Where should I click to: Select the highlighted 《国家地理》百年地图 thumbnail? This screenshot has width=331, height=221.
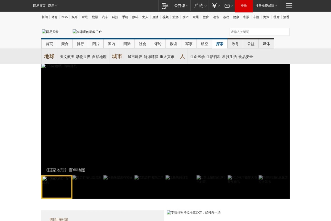[57, 187]
